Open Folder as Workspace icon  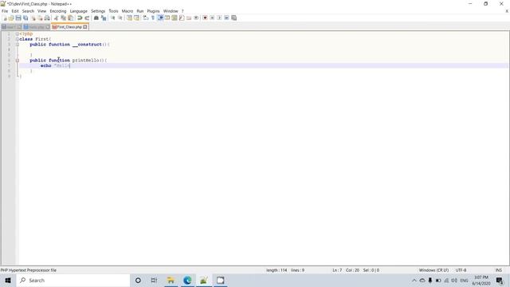pos(189,18)
